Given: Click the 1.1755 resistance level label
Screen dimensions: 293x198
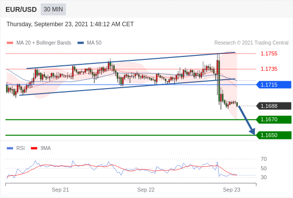Looking at the screenshot, I should tap(269, 53).
